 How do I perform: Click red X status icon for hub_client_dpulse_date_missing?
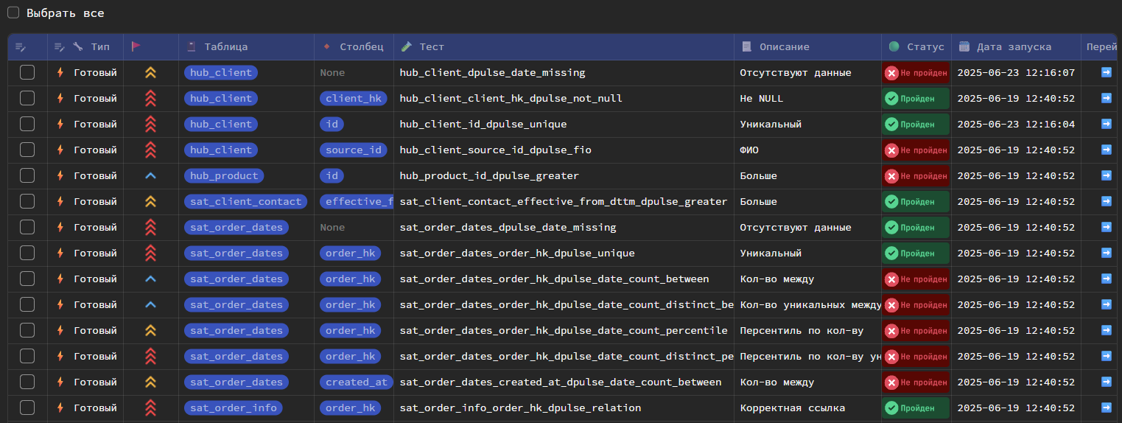(891, 72)
